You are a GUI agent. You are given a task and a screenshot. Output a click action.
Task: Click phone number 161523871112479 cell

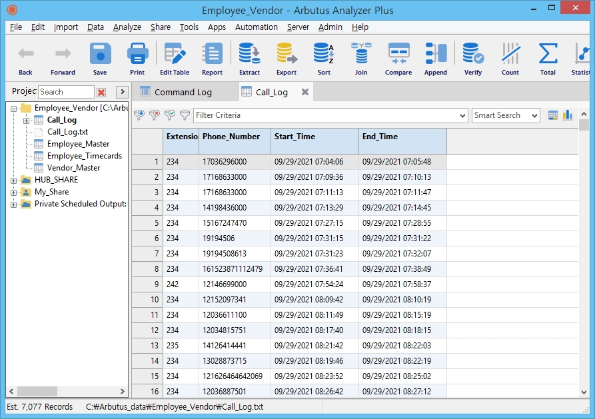(x=235, y=268)
